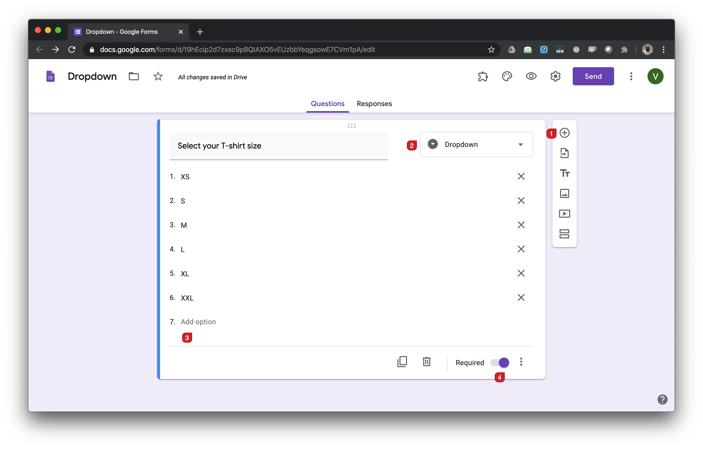Duplicate the question with copy icon
703x449 pixels.
pyautogui.click(x=402, y=362)
